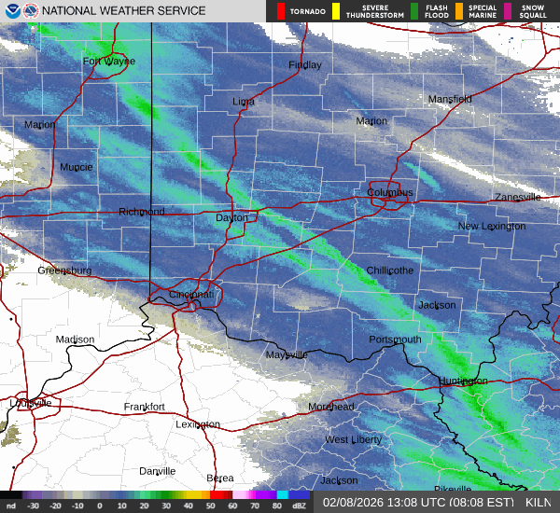The height and width of the screenshot is (513, 560).
Task: Click the Columbus city label on map
Action: pyautogui.click(x=389, y=192)
